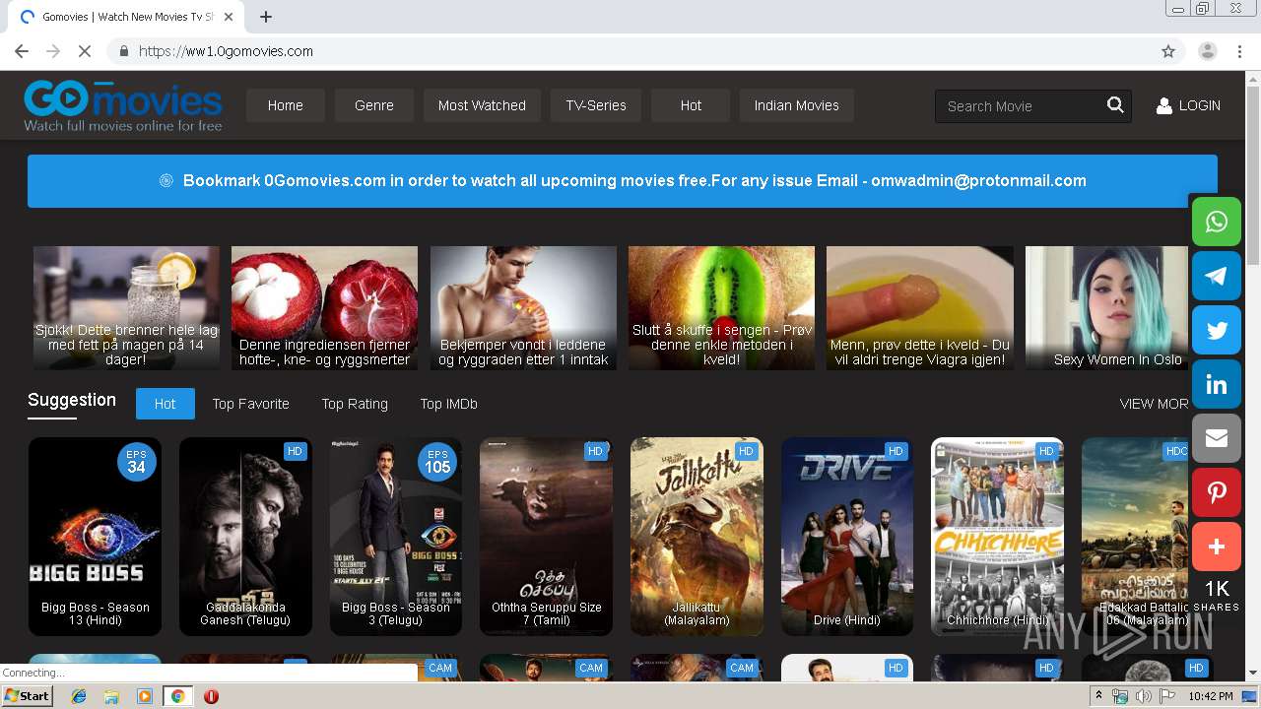Open TV-Series page
1261x709 pixels.
(x=596, y=105)
